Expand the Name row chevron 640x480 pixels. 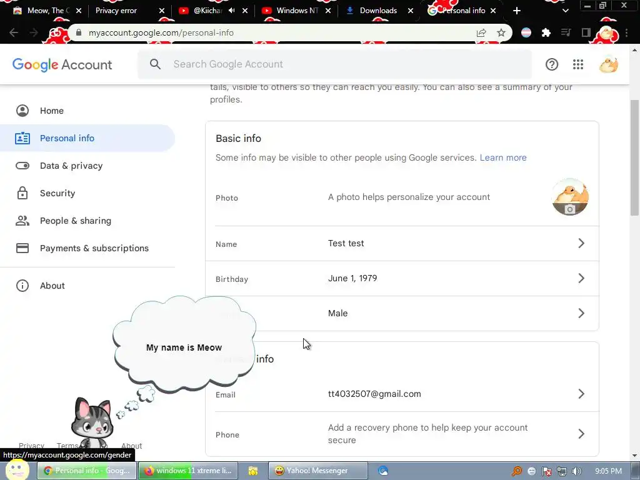pos(581,243)
